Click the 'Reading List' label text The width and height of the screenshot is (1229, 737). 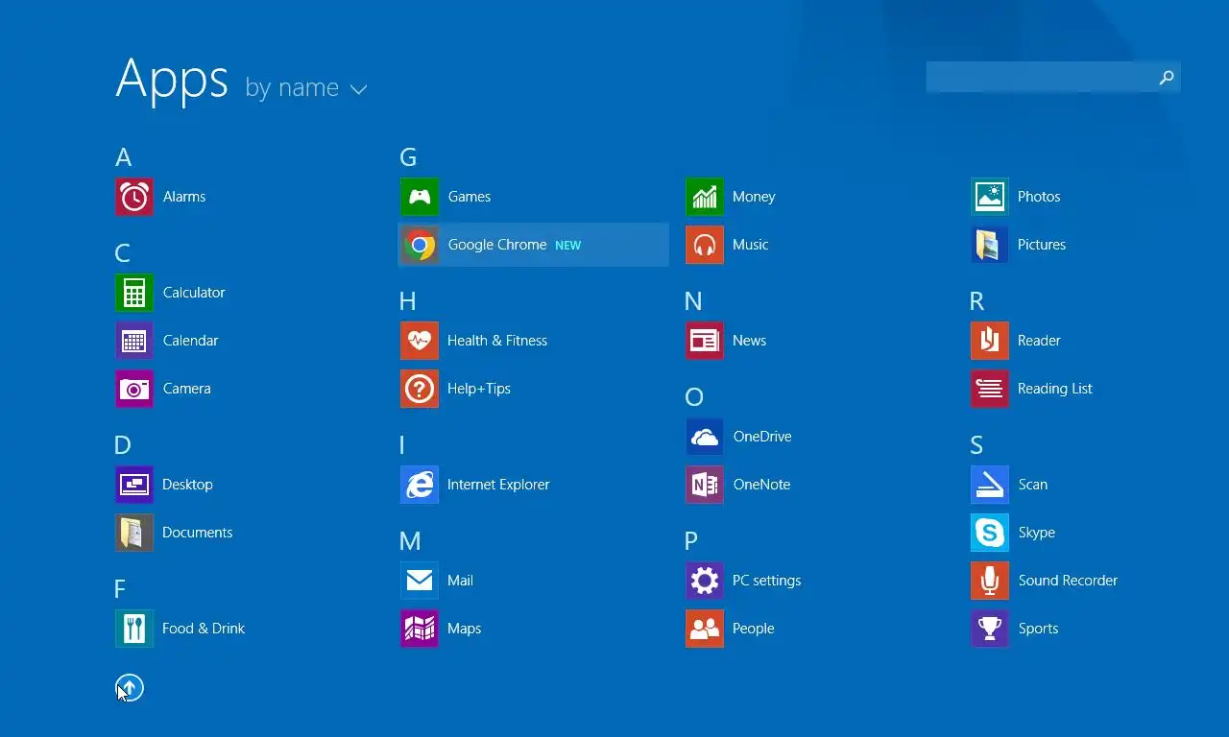pyautogui.click(x=1055, y=389)
